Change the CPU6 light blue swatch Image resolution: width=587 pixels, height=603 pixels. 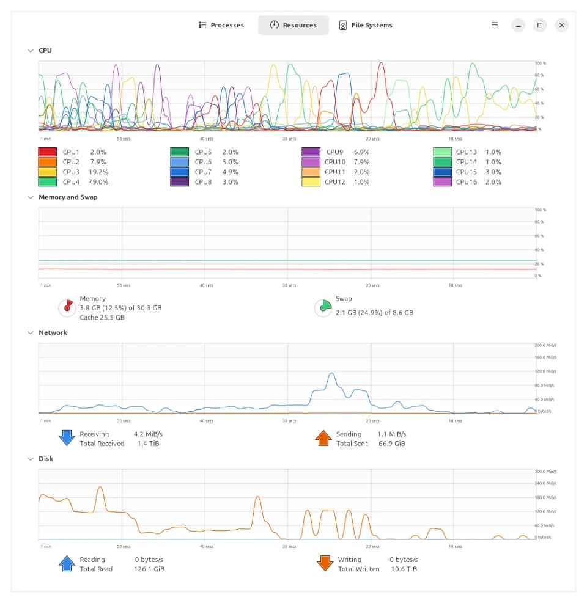point(179,162)
